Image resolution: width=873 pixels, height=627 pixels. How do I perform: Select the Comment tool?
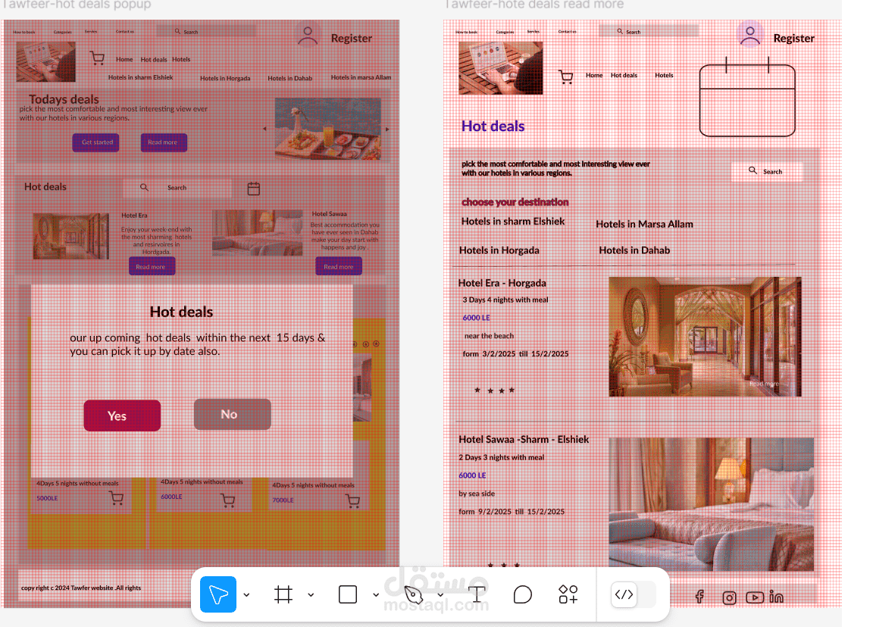click(522, 594)
